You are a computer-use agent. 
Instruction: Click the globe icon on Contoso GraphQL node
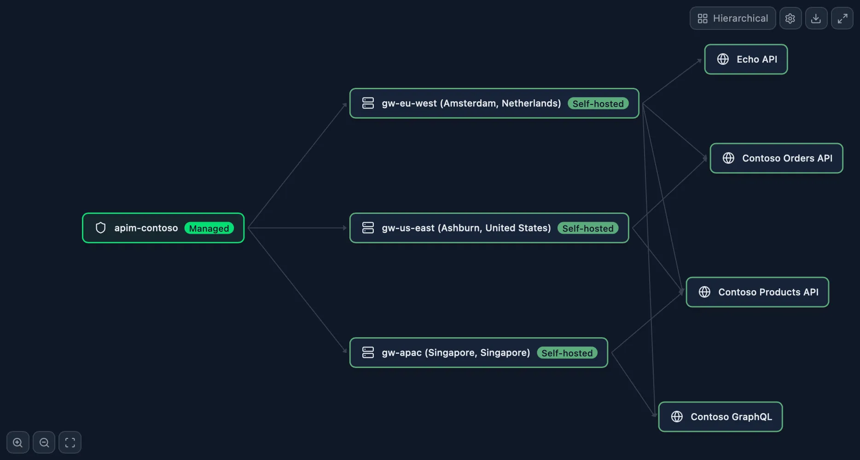click(x=676, y=416)
